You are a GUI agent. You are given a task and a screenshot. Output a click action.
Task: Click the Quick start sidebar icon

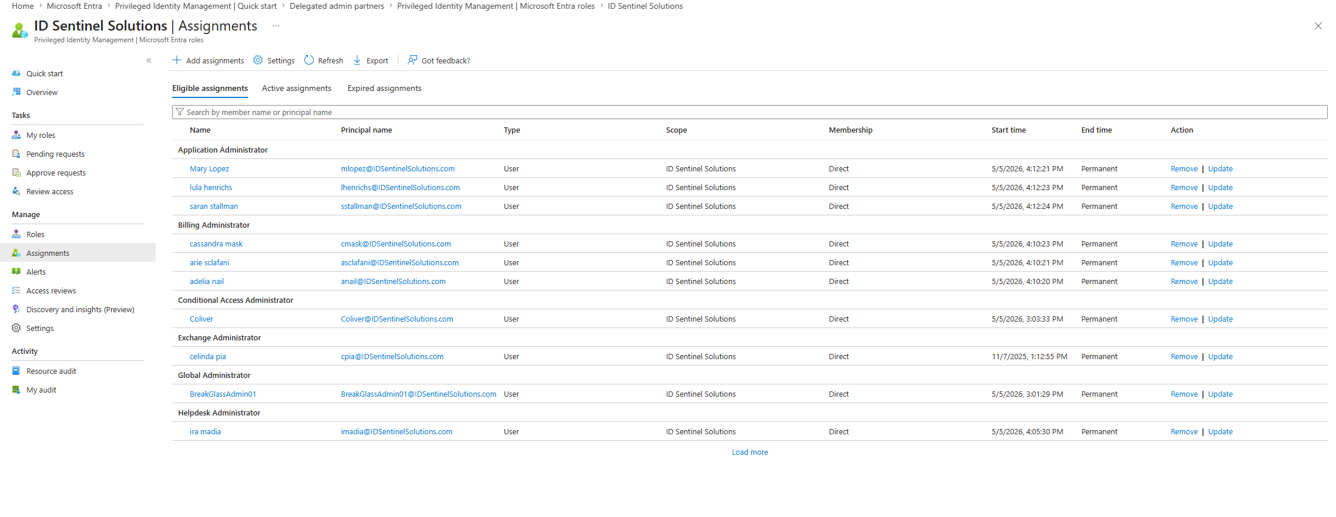pos(16,73)
